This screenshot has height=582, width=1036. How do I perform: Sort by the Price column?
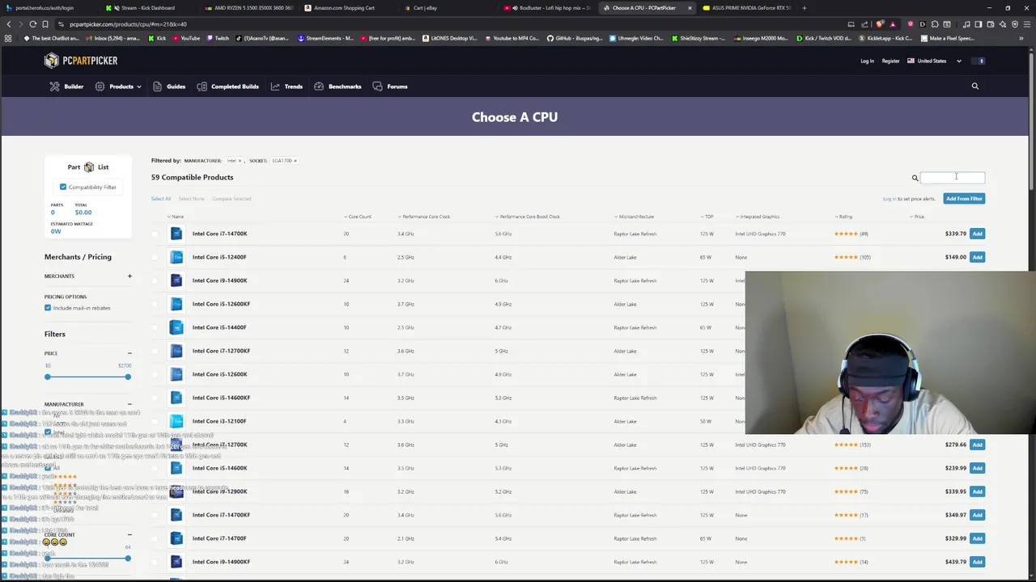coord(917,217)
